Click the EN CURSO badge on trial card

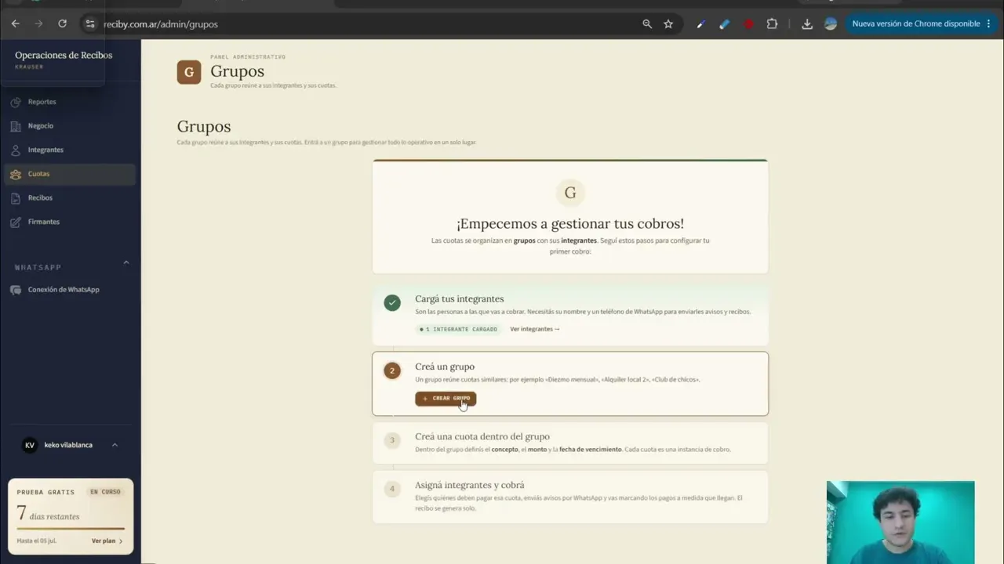[x=105, y=492]
